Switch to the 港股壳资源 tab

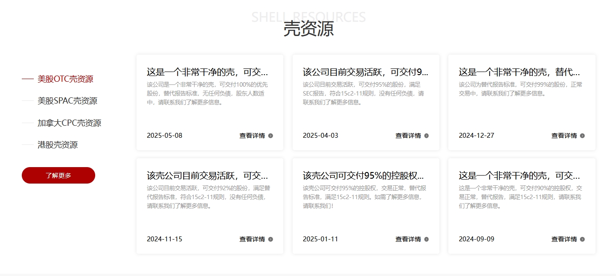(57, 145)
